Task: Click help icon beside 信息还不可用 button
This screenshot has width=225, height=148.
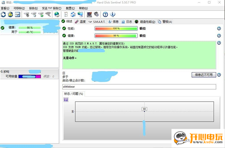Action: click(x=219, y=75)
